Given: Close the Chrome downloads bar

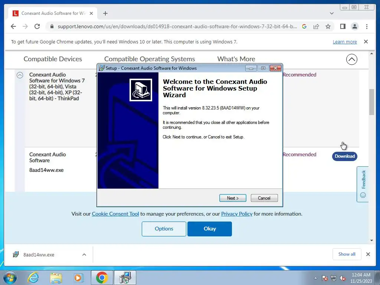Looking at the screenshot, I should [x=368, y=254].
